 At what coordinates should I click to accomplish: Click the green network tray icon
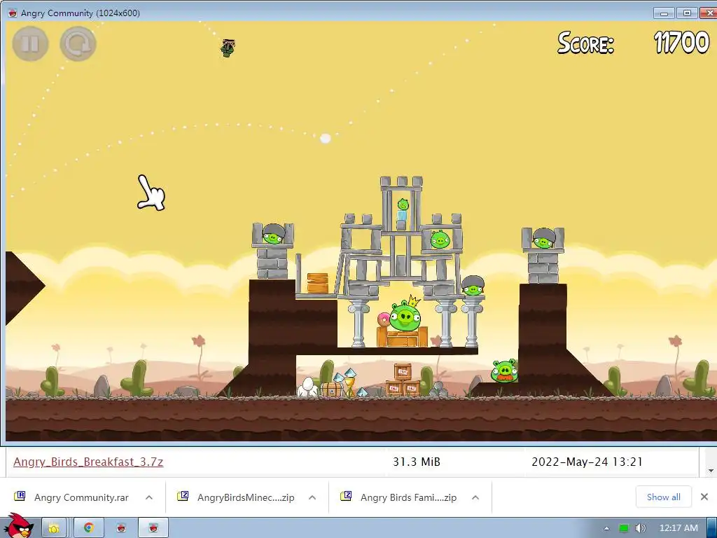pyautogui.click(x=624, y=528)
